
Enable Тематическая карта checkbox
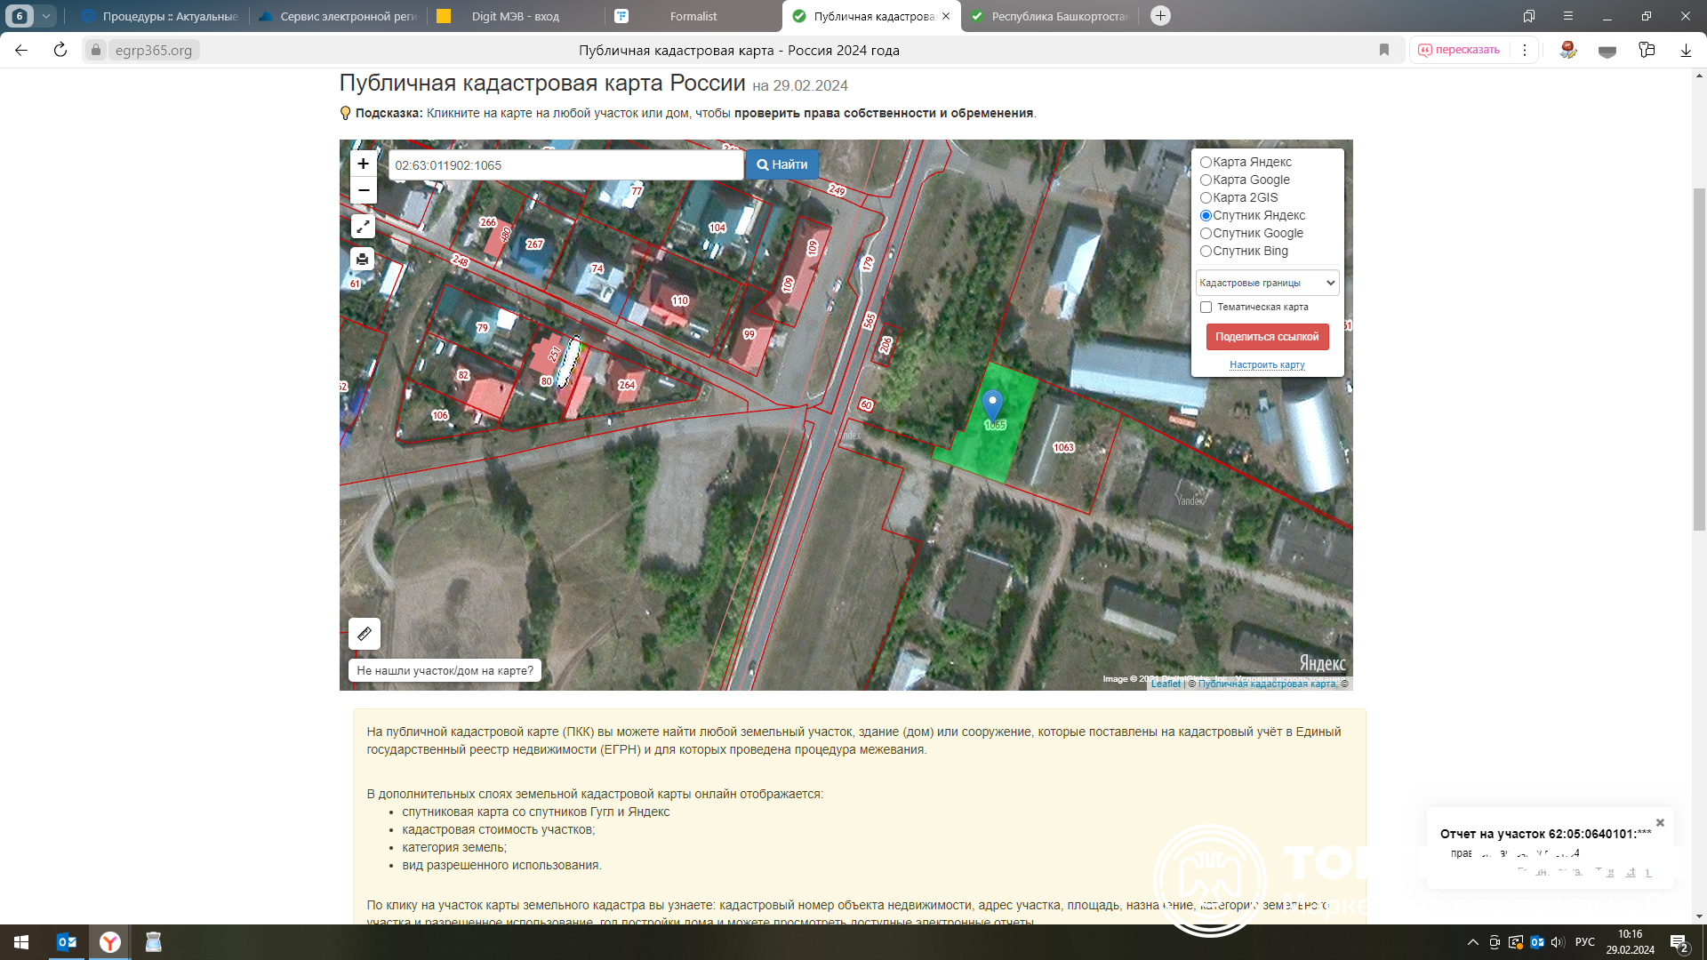tap(1206, 307)
